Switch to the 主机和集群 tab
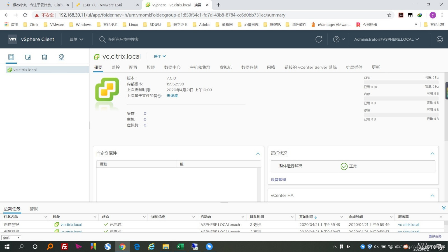Screen dimensions: 448x252 [x=200, y=67]
